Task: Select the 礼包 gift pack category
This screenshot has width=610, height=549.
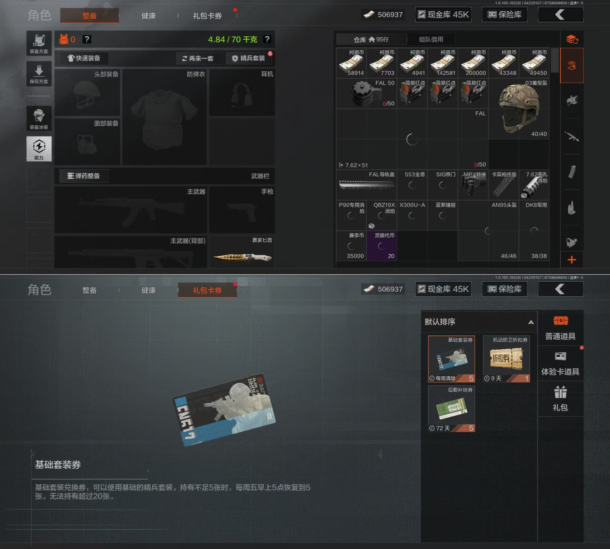Action: [x=560, y=399]
